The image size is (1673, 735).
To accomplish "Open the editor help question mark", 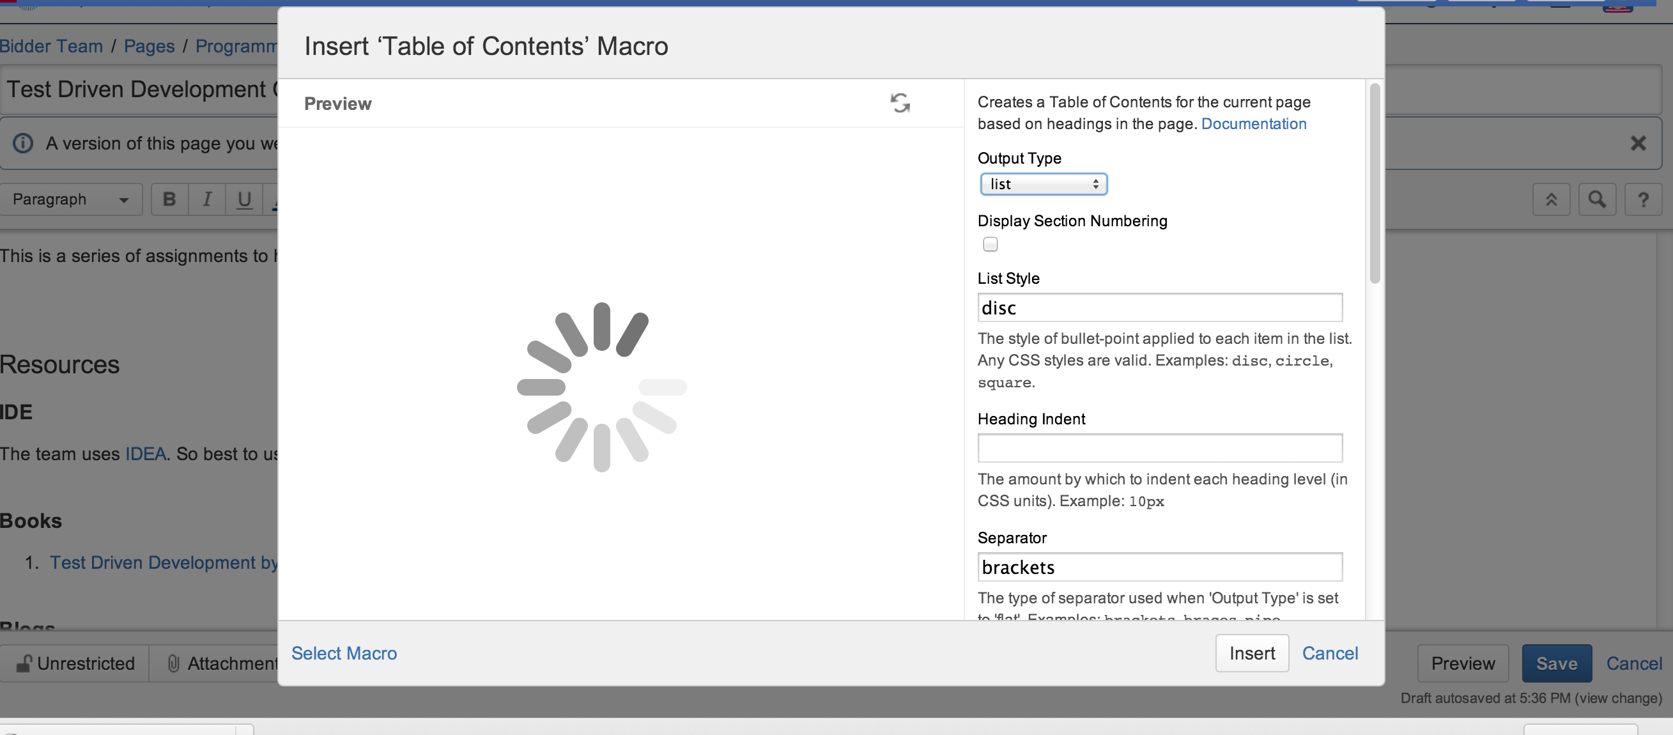I will pyautogui.click(x=1643, y=199).
